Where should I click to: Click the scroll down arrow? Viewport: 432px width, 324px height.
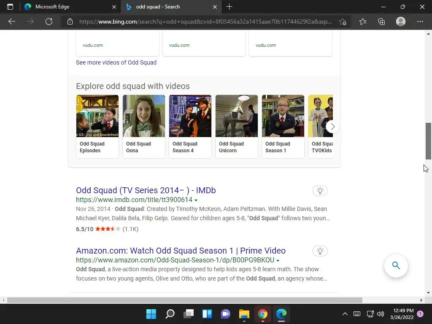pyautogui.click(x=428, y=293)
